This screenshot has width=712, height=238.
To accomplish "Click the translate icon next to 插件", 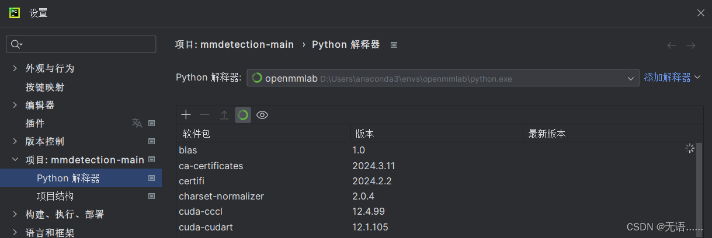I will [137, 123].
